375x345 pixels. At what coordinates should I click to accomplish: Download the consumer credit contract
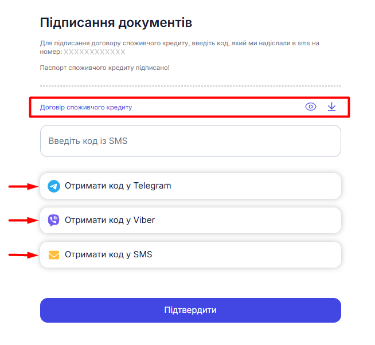pos(331,107)
